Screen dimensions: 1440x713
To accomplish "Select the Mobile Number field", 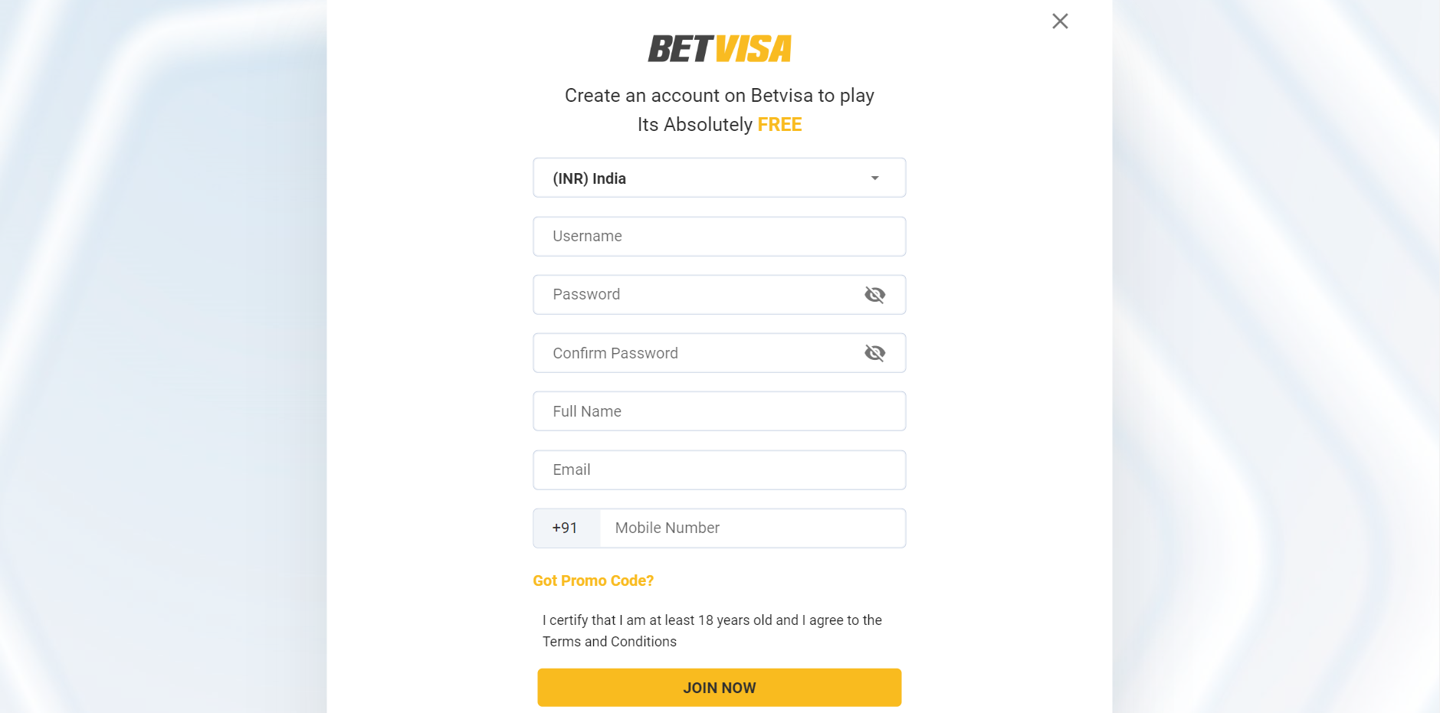I will click(x=751, y=528).
